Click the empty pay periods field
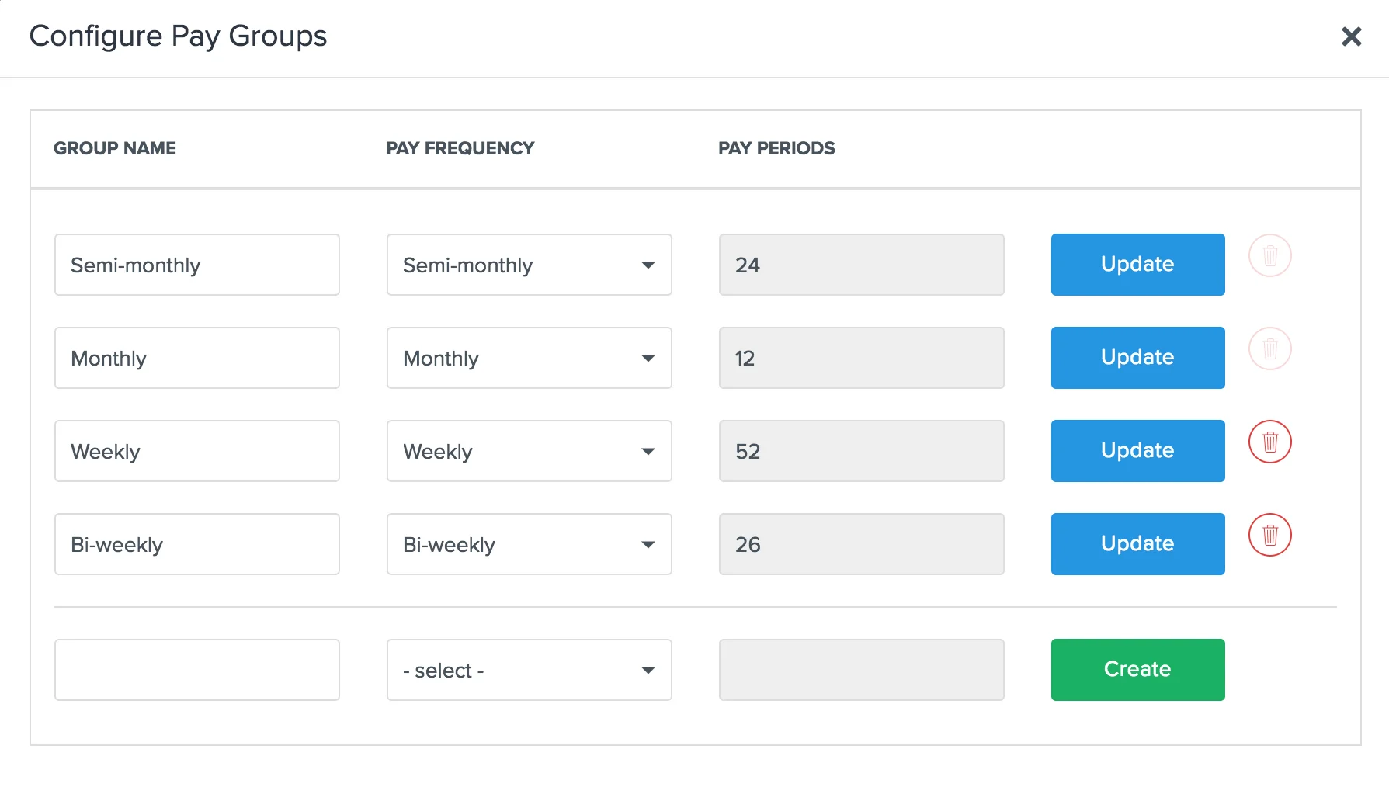 coord(861,670)
